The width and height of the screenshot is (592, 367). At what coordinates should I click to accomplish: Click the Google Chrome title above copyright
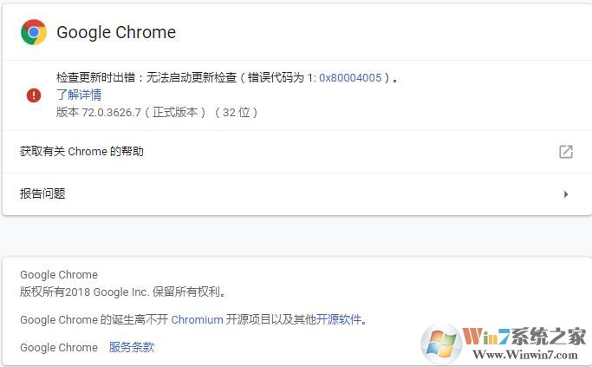click(x=59, y=275)
